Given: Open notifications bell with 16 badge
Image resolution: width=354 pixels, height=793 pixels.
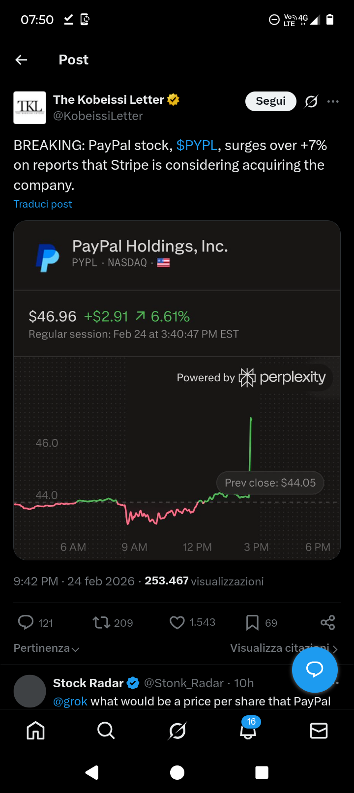Looking at the screenshot, I should pos(248,731).
